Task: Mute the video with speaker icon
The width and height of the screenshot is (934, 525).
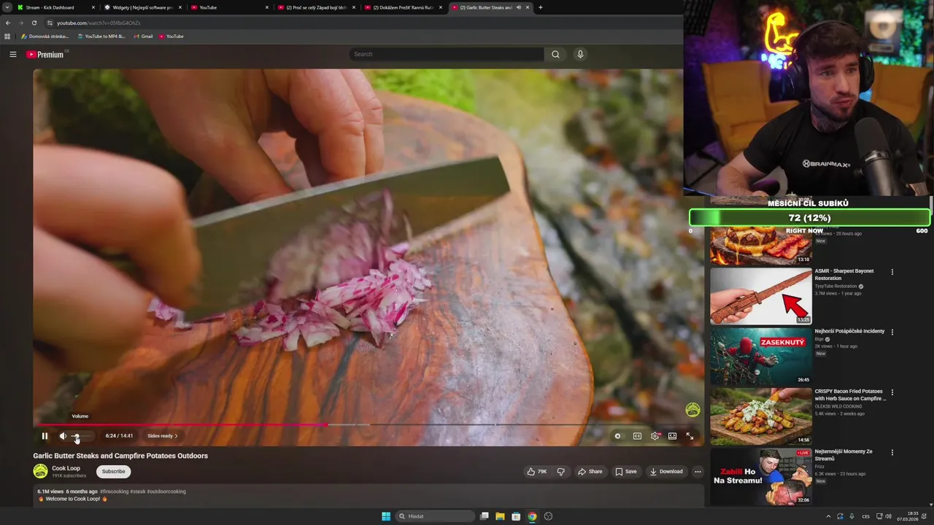Action: click(x=63, y=436)
